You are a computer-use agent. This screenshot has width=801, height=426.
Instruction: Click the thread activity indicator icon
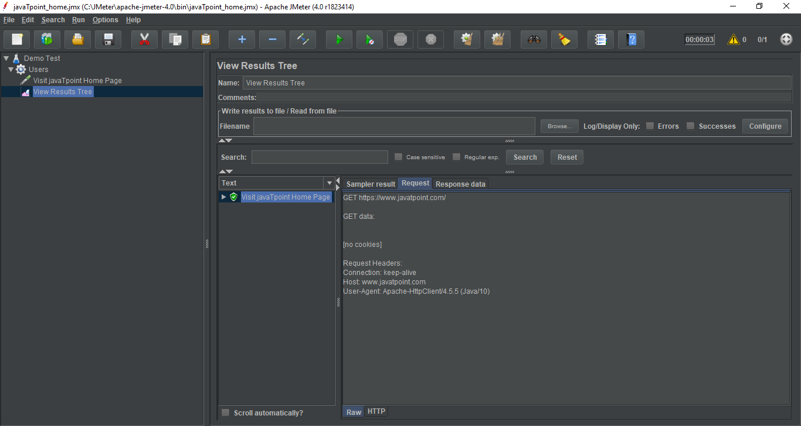click(x=786, y=39)
